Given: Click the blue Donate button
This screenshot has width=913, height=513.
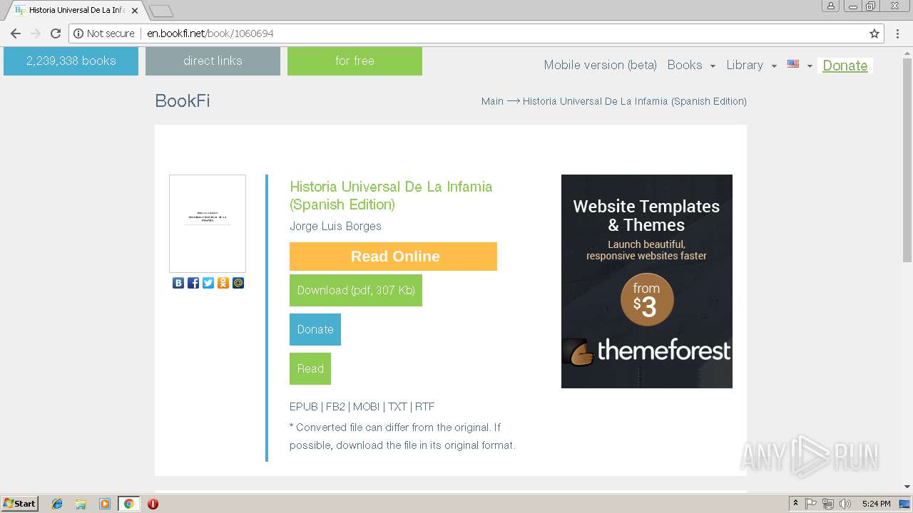Looking at the screenshot, I should 315,329.
